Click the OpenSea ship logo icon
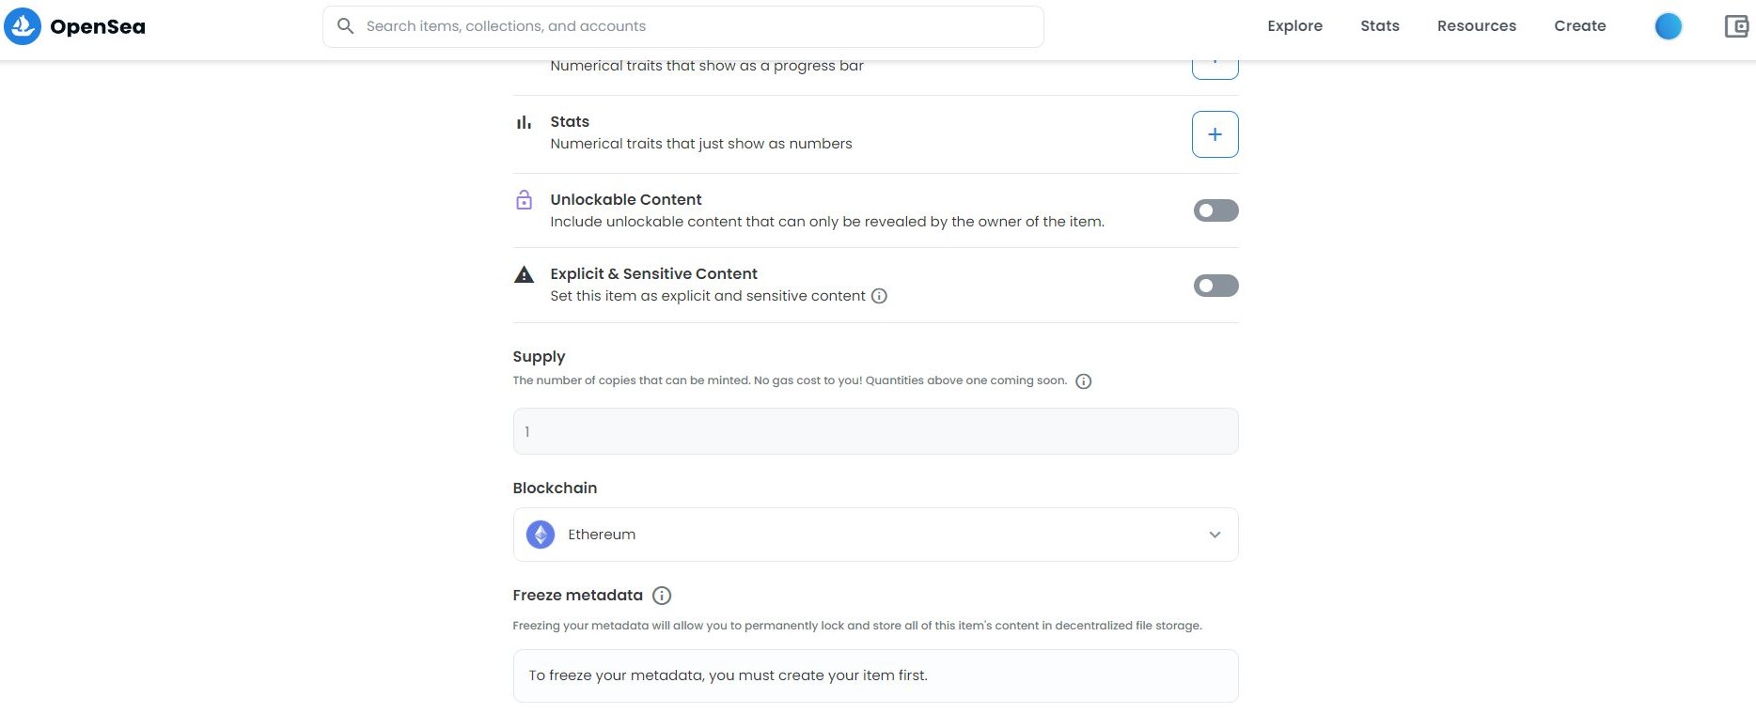 (x=23, y=26)
